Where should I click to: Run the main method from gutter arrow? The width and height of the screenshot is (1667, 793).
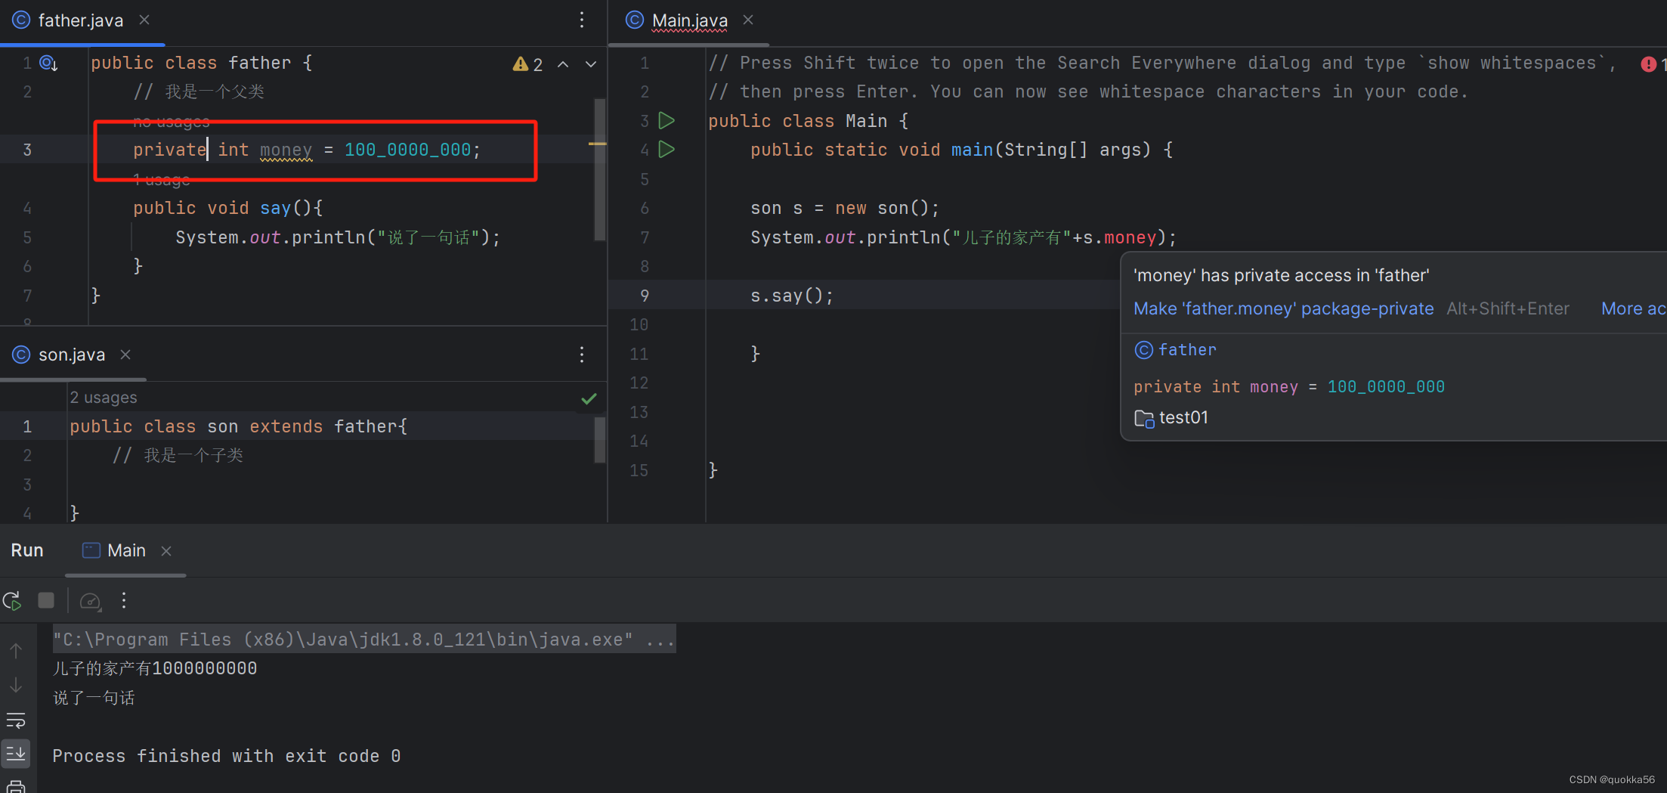(666, 149)
